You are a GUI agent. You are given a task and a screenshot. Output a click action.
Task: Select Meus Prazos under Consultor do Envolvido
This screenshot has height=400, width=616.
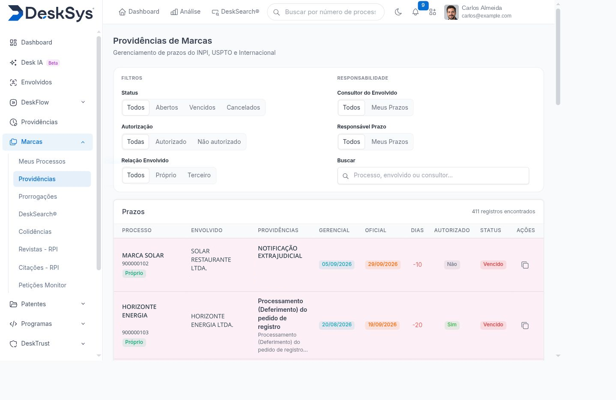tap(390, 107)
